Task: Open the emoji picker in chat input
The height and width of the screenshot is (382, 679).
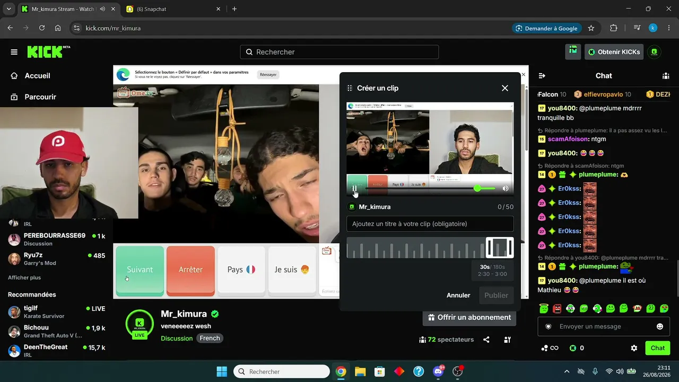Action: (660, 326)
